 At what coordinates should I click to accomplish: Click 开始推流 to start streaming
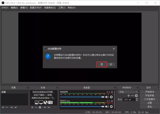[x=149, y=92]
